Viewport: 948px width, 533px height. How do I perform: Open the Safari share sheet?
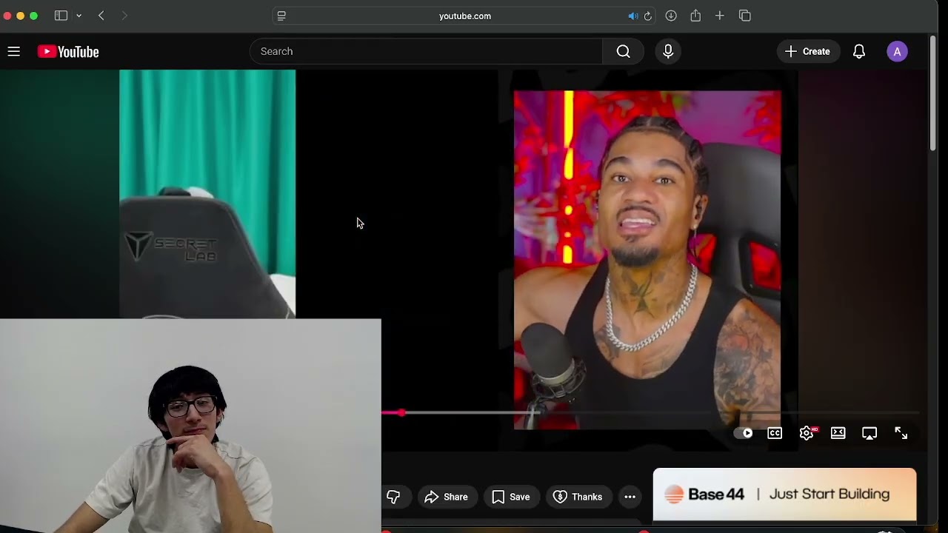695,16
